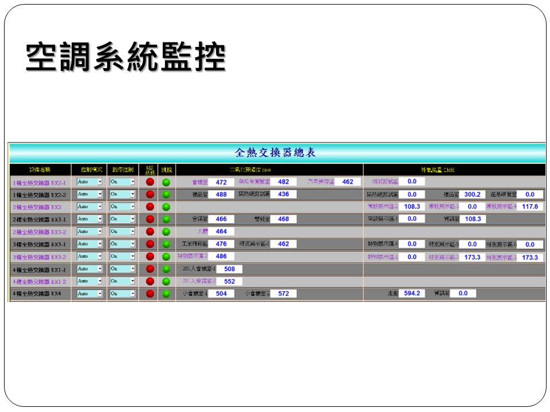
Task: Click the green trip light for 2樓 EX3-1
Action: click(x=166, y=219)
